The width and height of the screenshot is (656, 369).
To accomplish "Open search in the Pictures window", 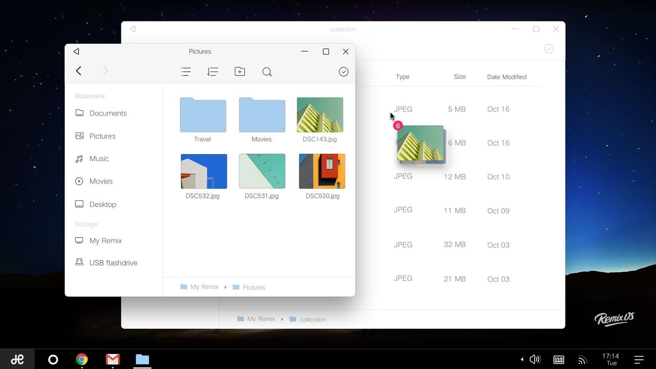I will 267,71.
